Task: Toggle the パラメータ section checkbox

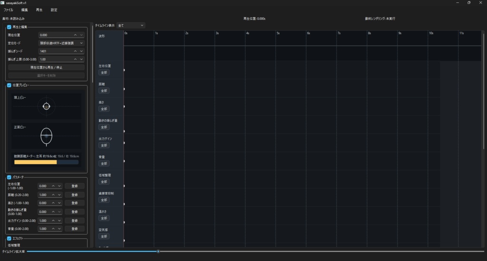Action: tap(9, 177)
